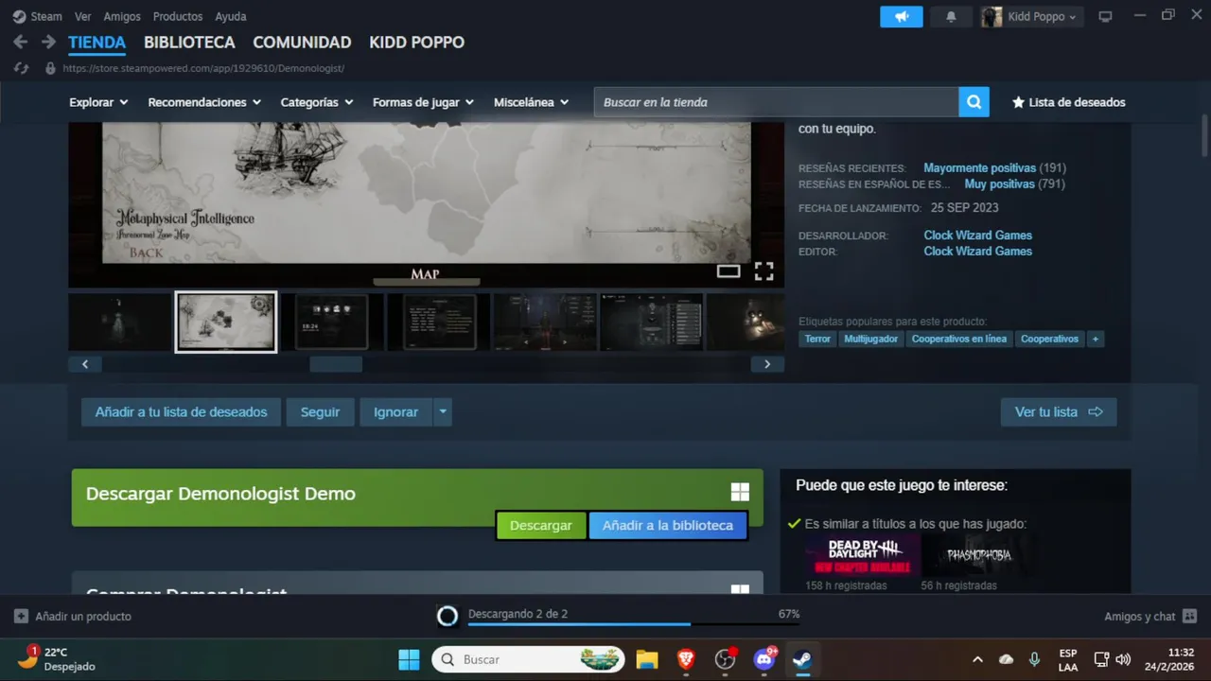Click the screenshot strip scrollbar handle

pos(336,364)
